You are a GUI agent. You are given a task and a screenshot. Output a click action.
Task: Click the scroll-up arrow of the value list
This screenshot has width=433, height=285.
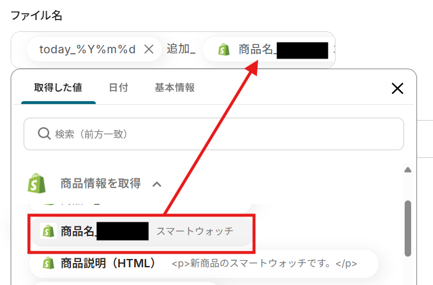coord(408,170)
